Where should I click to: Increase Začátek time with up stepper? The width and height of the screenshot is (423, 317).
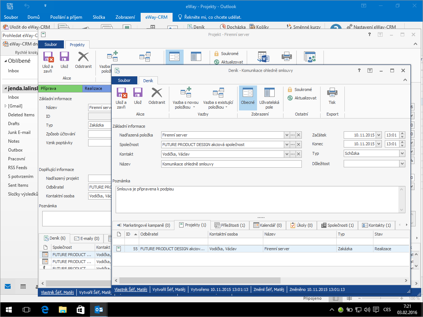click(x=402, y=134)
